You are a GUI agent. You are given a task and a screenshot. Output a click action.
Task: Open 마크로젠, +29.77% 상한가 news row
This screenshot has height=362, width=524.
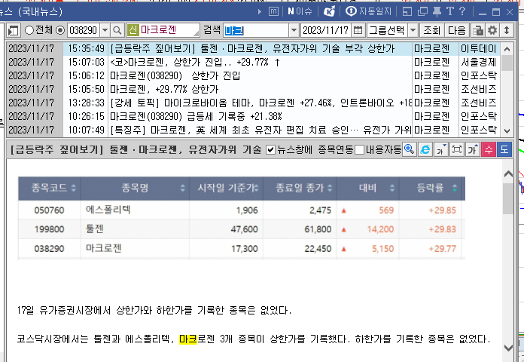pyautogui.click(x=253, y=90)
